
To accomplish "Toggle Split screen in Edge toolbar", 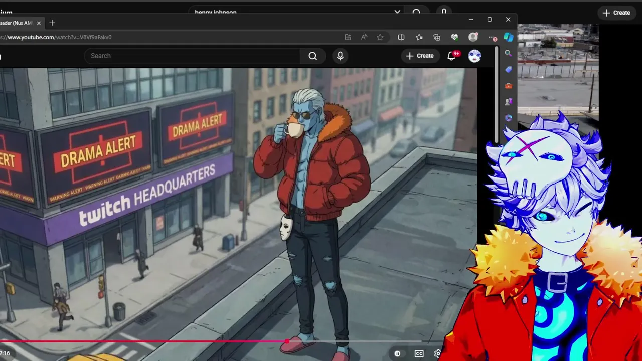I will [401, 37].
